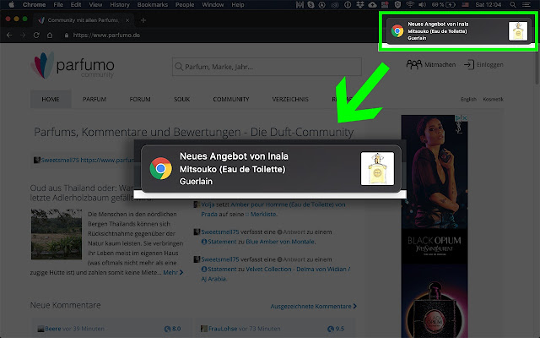
Task: Open Volja's profile link
Action: [x=208, y=204]
